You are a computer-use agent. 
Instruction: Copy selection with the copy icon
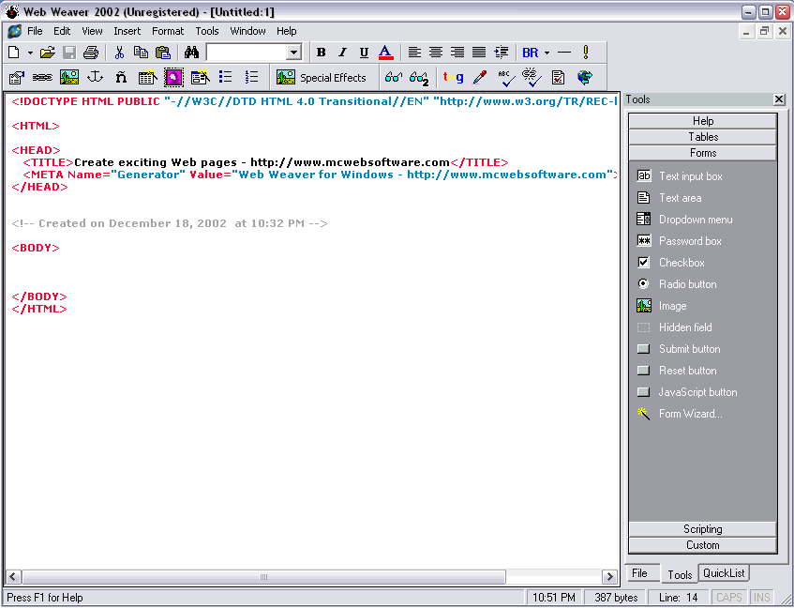(141, 53)
